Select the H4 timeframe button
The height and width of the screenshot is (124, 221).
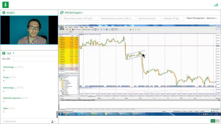pyautogui.click(x=74, y=32)
